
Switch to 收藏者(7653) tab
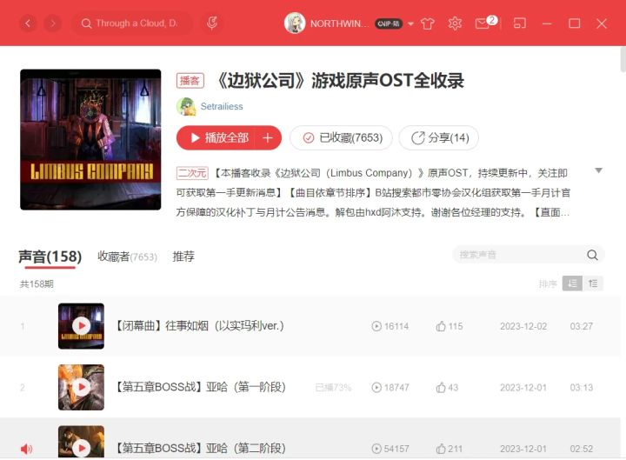pyautogui.click(x=127, y=257)
